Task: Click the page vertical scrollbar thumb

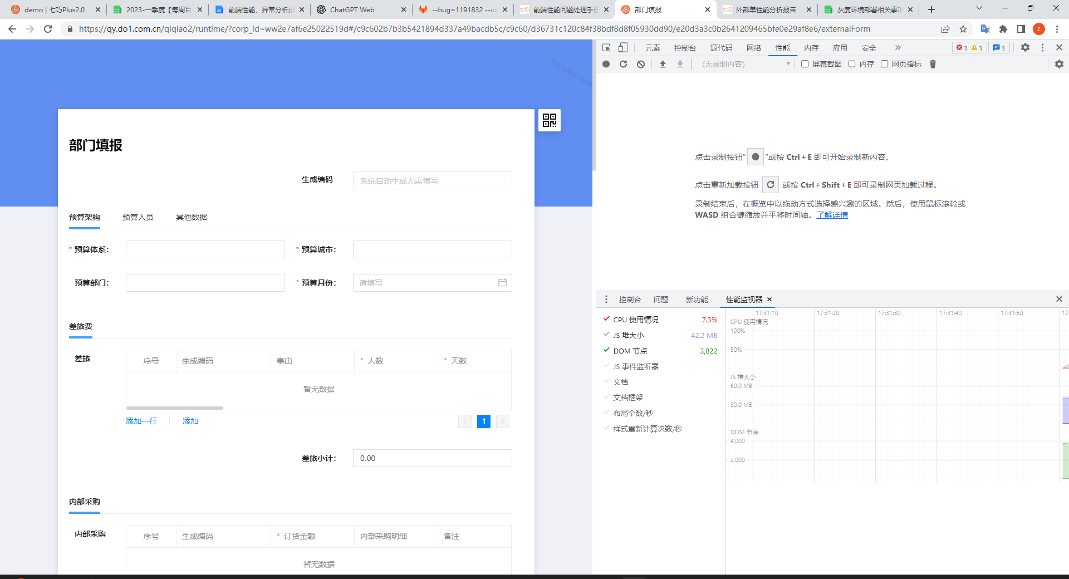Action: [x=594, y=106]
